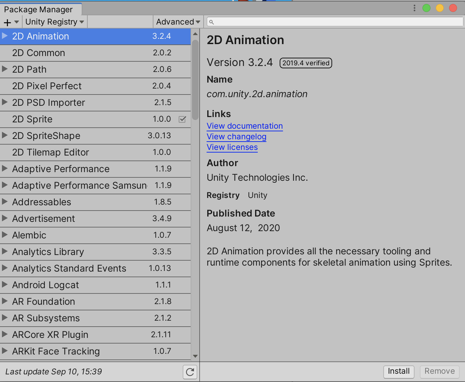Click the installed checkmark beside 2D Sprite
The image size is (465, 382).
pos(182,119)
